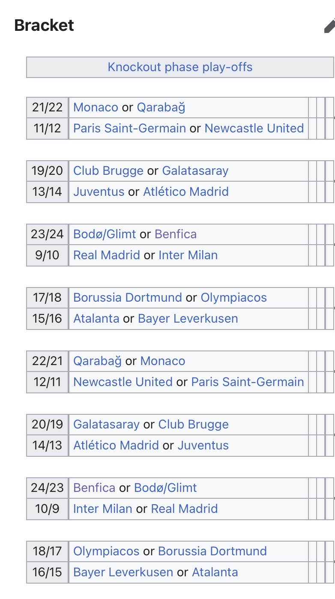The image size is (335, 599).
Task: Open the Monaco link in the 21/22 row
Action: click(96, 107)
